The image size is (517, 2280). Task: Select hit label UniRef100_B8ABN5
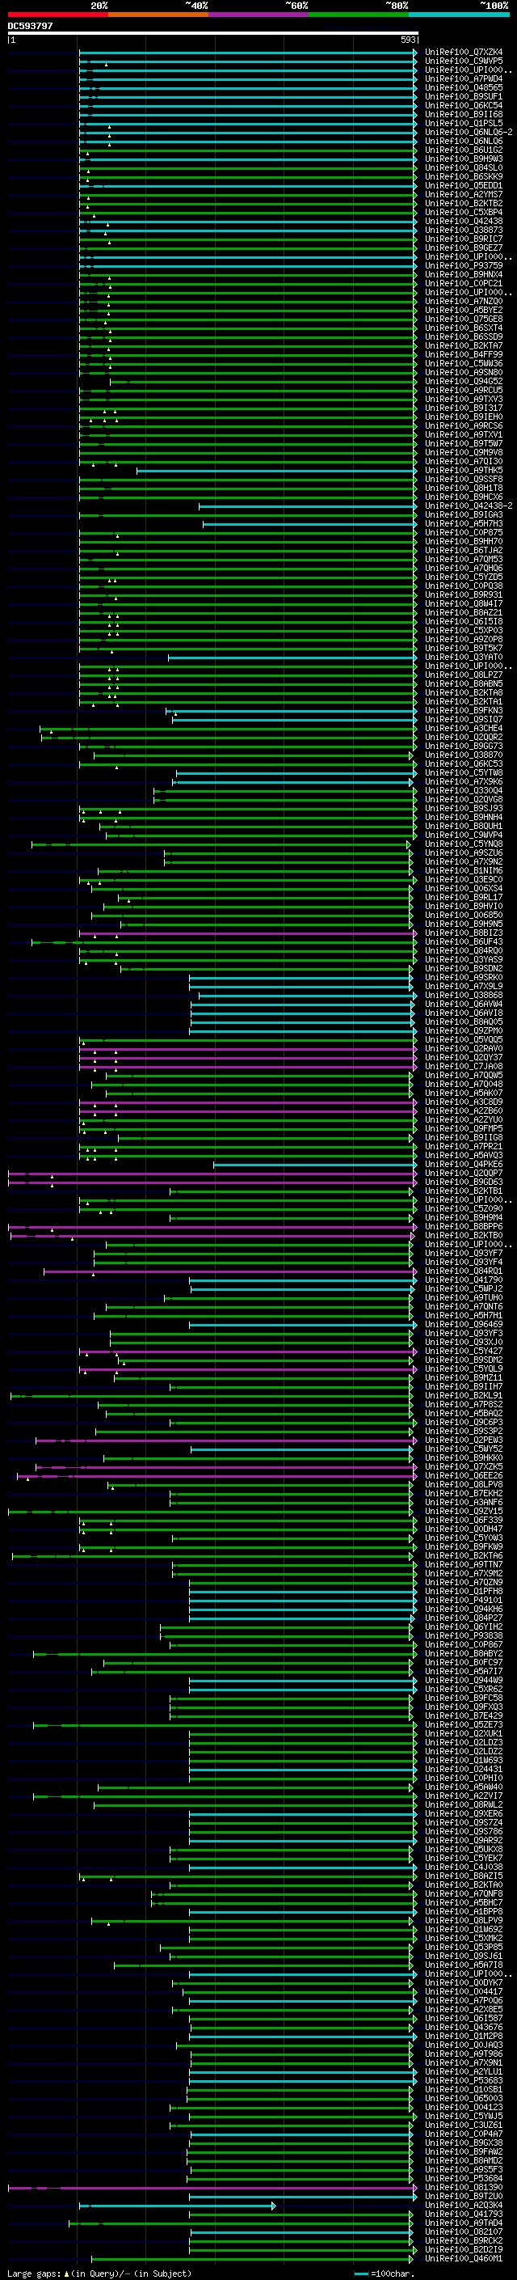point(464,684)
